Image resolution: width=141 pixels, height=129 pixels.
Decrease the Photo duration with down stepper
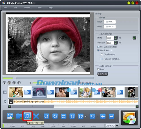click(116, 39)
